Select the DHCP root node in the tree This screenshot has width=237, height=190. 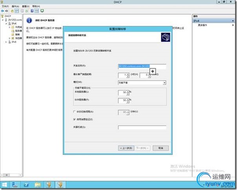[6, 16]
